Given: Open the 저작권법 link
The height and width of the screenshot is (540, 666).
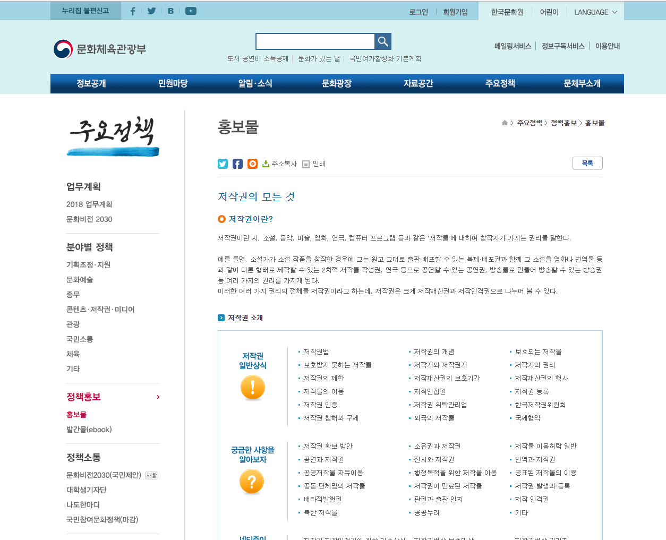Looking at the screenshot, I should (x=316, y=352).
